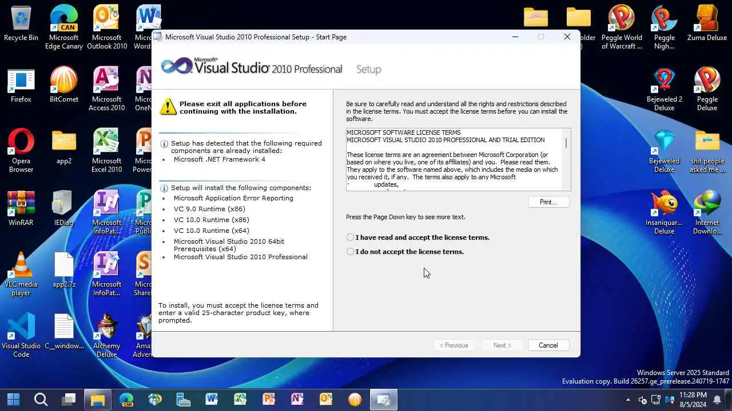The width and height of the screenshot is (732, 411).
Task: Open the Alchemy Deluxe game shortcut
Action: click(x=107, y=336)
